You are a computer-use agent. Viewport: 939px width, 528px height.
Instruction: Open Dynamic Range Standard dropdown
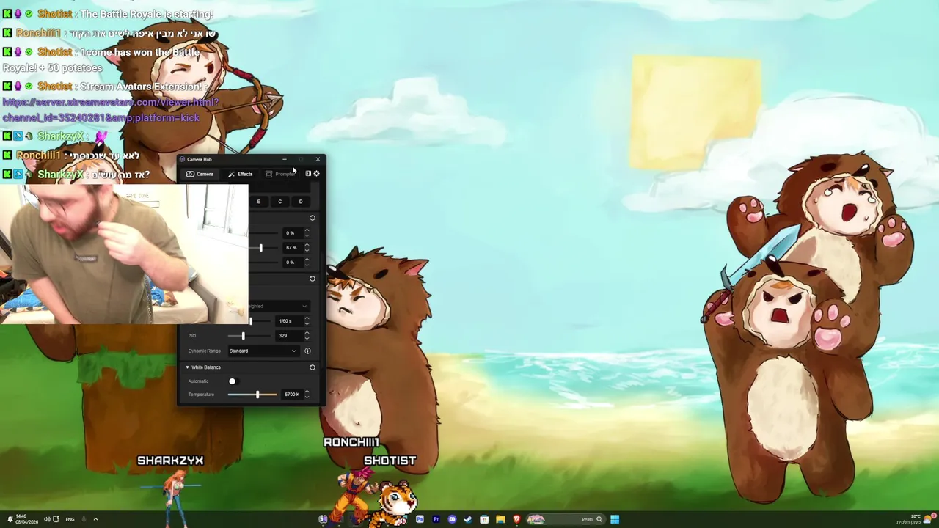point(263,351)
